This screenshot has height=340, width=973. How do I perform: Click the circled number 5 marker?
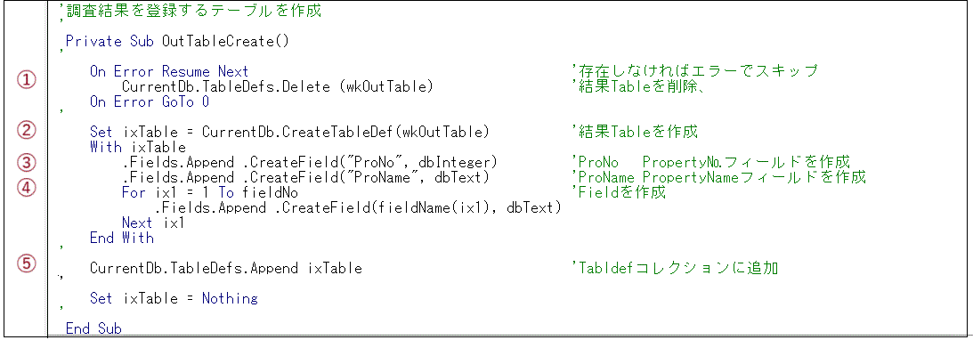click(x=26, y=263)
